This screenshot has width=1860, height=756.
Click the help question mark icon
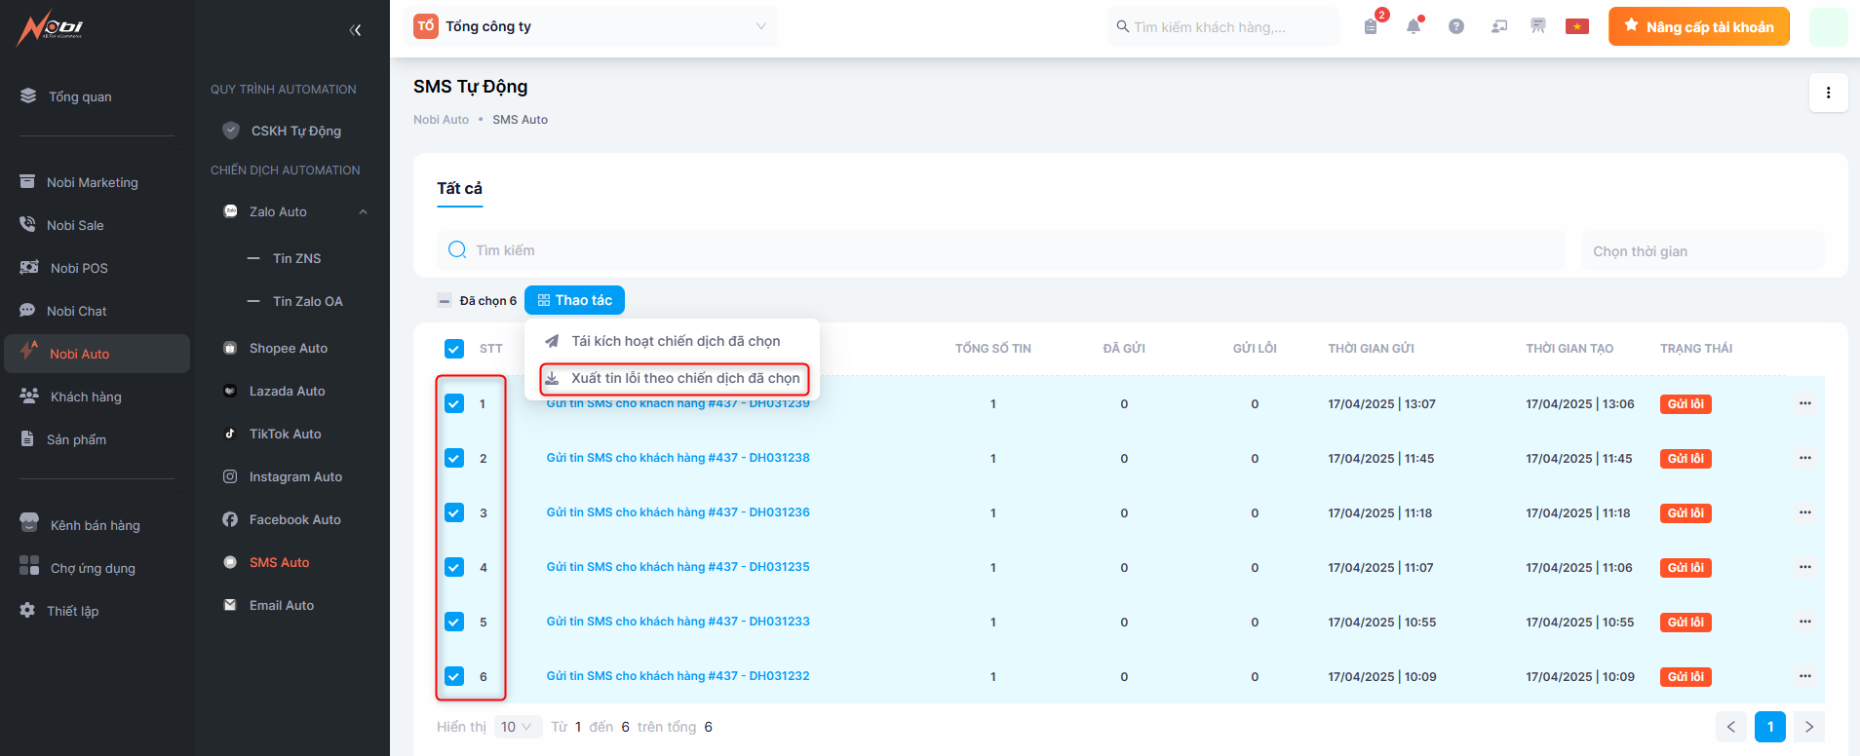pos(1455,27)
